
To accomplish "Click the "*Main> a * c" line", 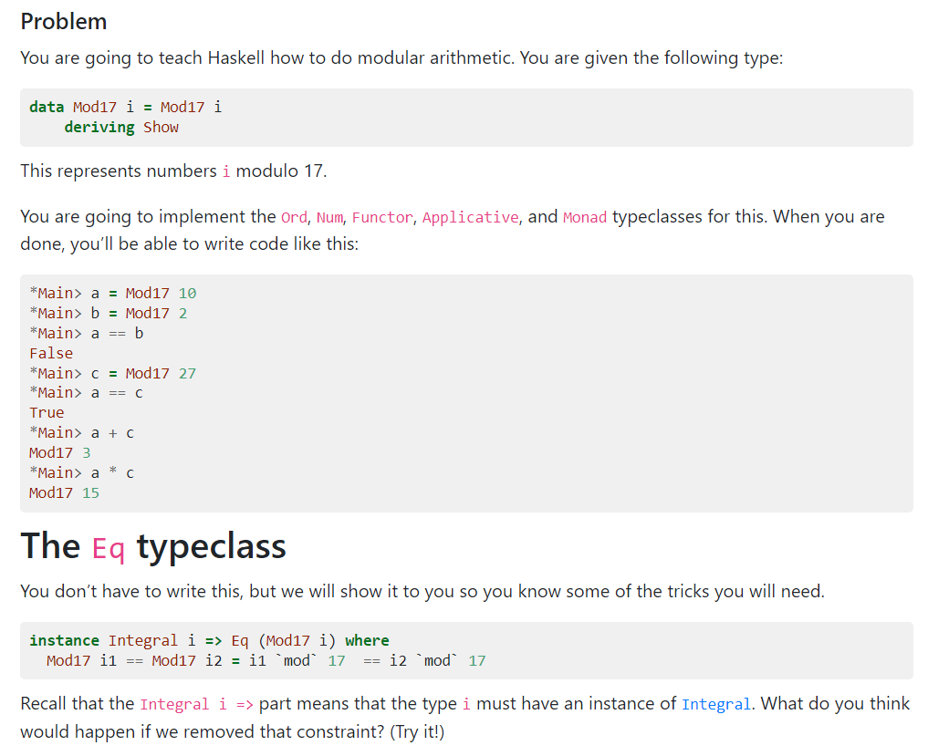I will tap(82, 472).
